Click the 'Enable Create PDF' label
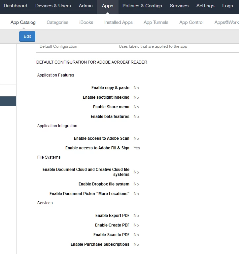The width and height of the screenshot is (239, 254). 112,225
